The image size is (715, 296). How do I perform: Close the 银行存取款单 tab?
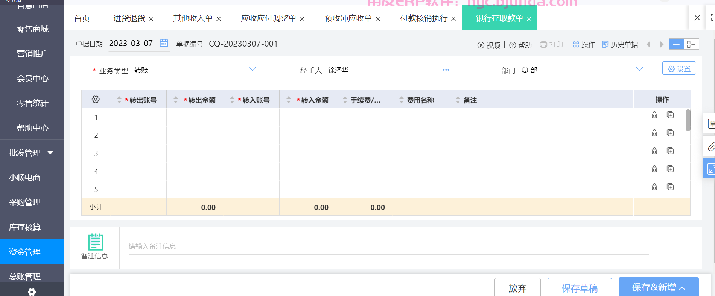[x=529, y=19]
